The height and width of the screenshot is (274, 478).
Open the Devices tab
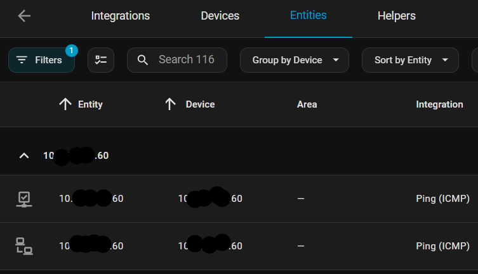pyautogui.click(x=220, y=16)
